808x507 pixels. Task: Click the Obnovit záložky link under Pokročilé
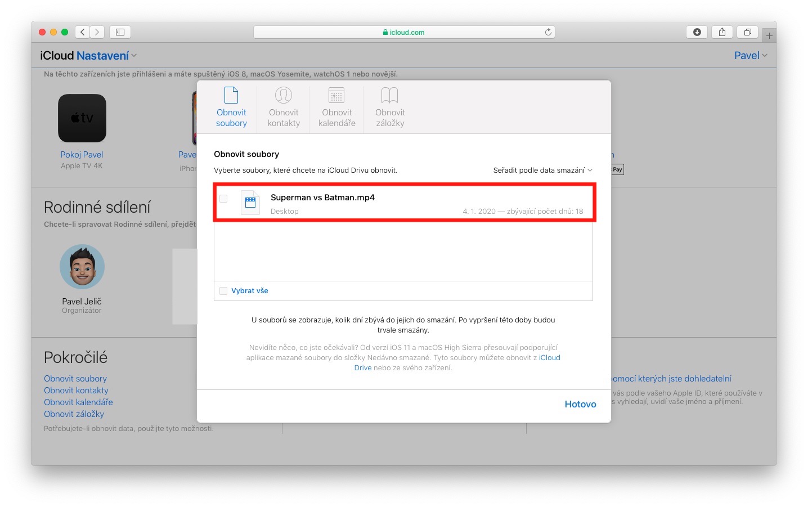[x=74, y=414]
